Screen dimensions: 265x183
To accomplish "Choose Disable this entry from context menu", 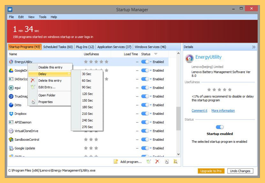I will (x=50, y=68).
